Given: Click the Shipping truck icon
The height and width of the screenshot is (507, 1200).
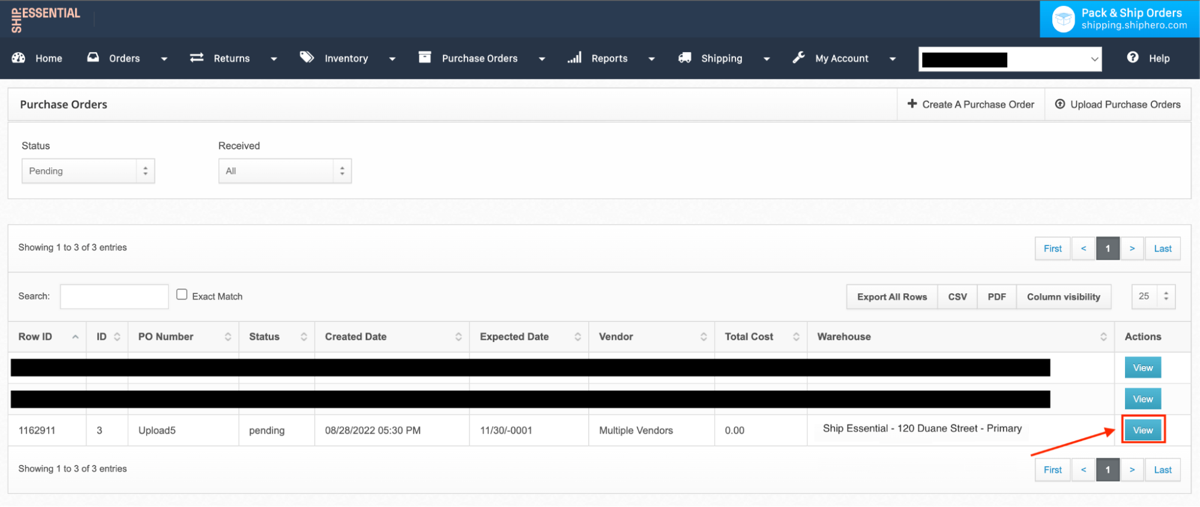Looking at the screenshot, I should tap(684, 58).
